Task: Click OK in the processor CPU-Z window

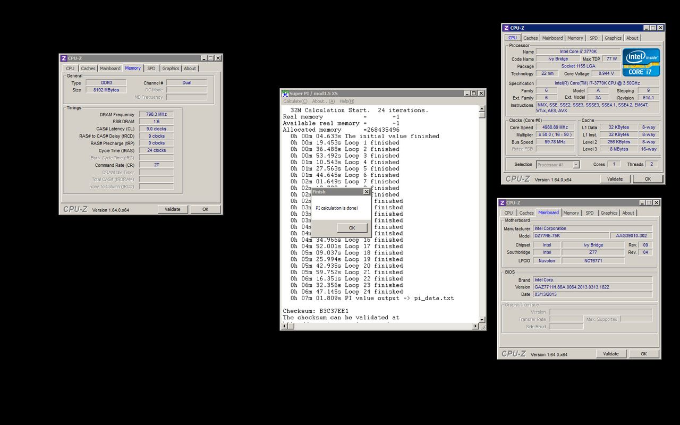Action: [x=648, y=179]
